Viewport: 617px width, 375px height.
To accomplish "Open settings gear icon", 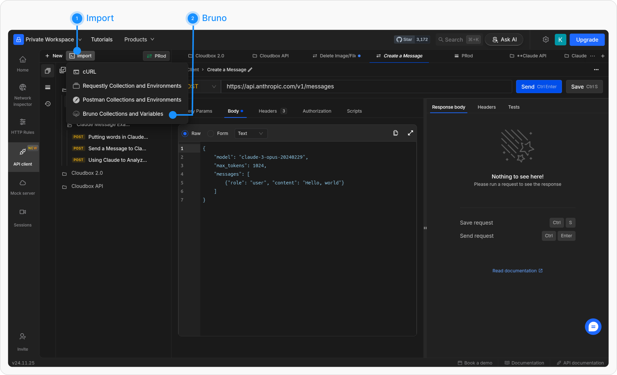I will click(546, 40).
